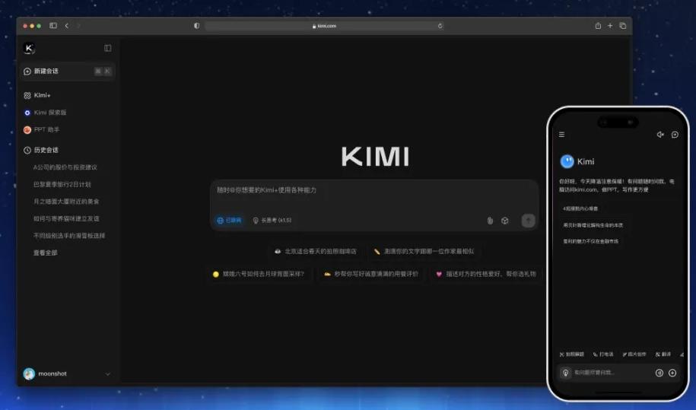The width and height of the screenshot is (696, 410).
Task: Open 历史会话 history section
Action: [x=41, y=150]
